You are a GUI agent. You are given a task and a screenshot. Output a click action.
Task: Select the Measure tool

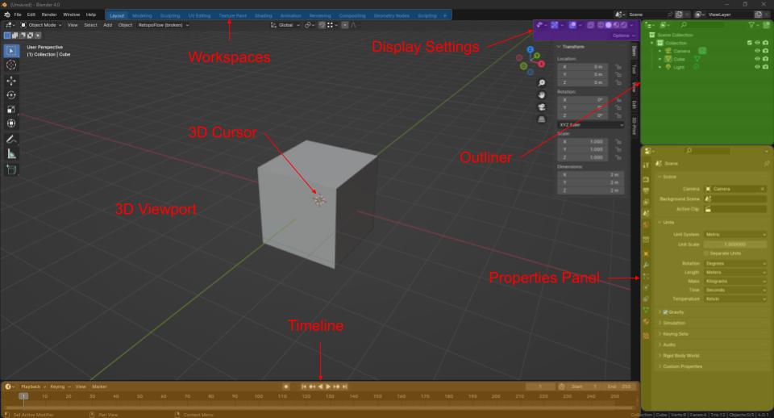click(x=11, y=153)
